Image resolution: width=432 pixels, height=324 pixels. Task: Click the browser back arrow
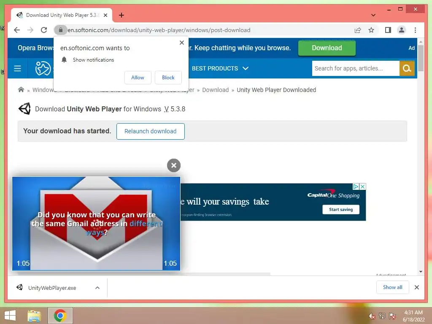[17, 30]
